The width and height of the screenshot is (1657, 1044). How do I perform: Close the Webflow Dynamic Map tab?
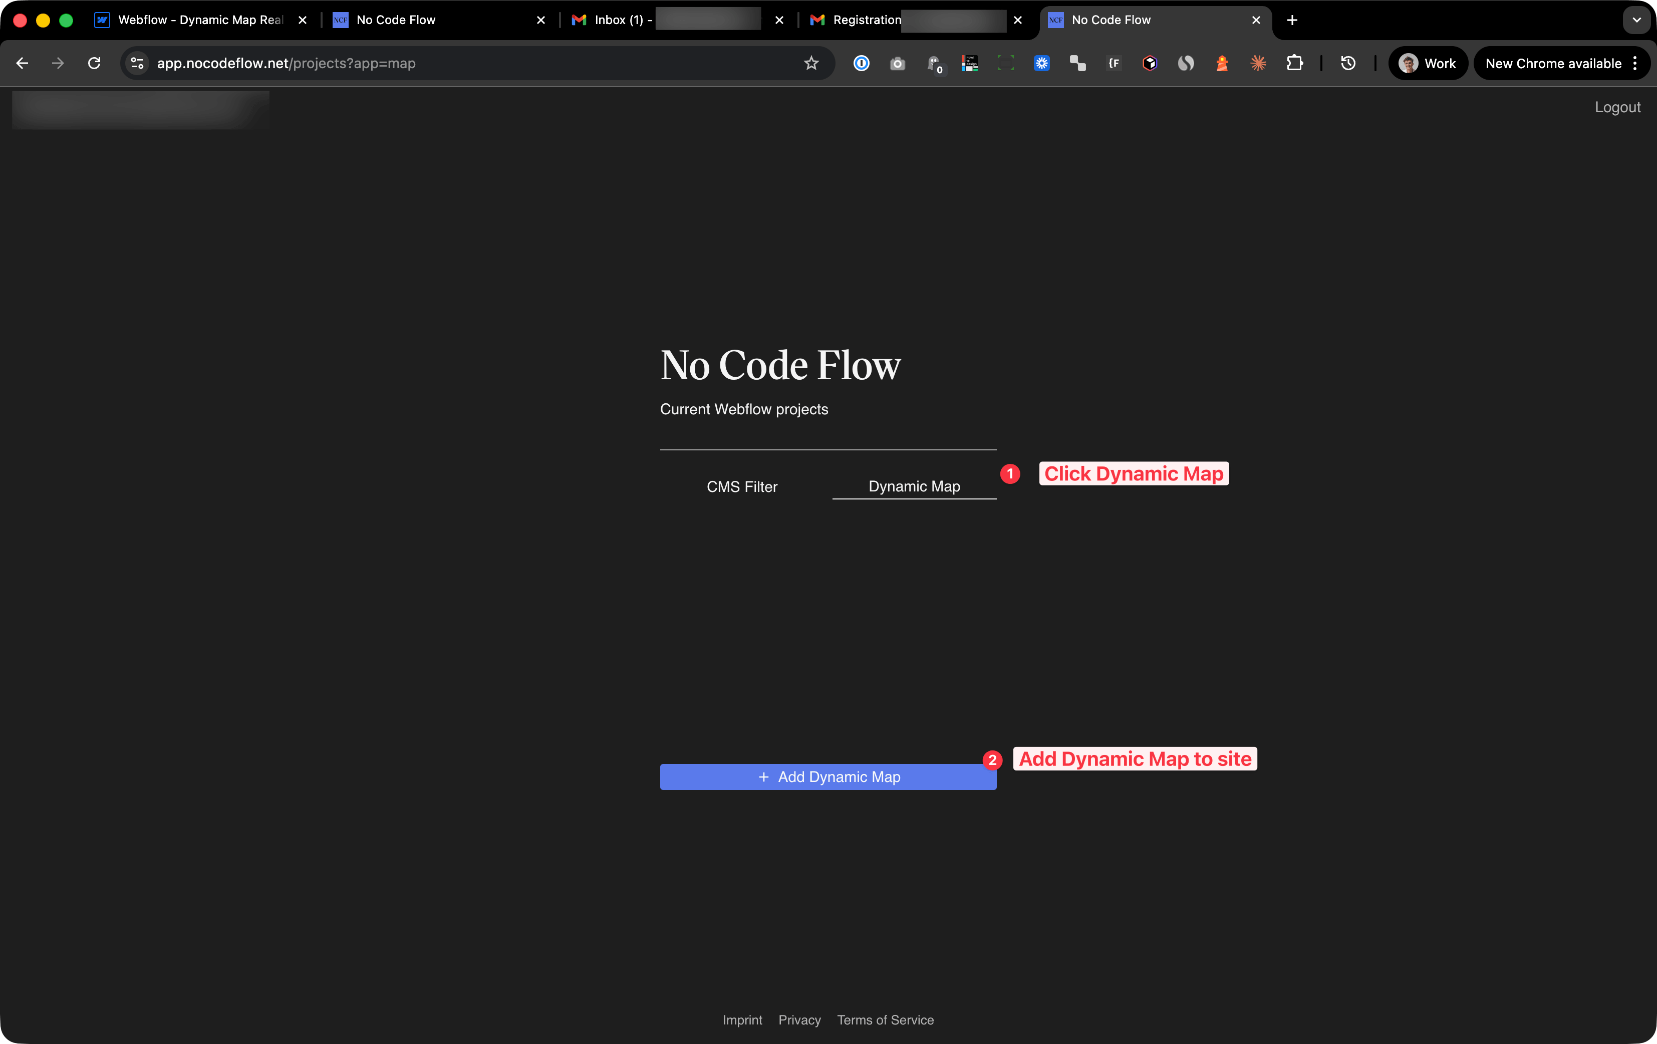coord(302,20)
